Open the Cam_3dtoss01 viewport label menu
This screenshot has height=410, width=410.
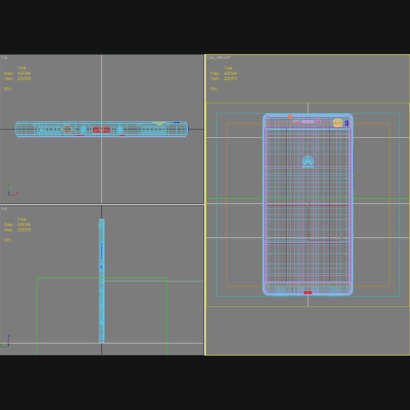219,58
